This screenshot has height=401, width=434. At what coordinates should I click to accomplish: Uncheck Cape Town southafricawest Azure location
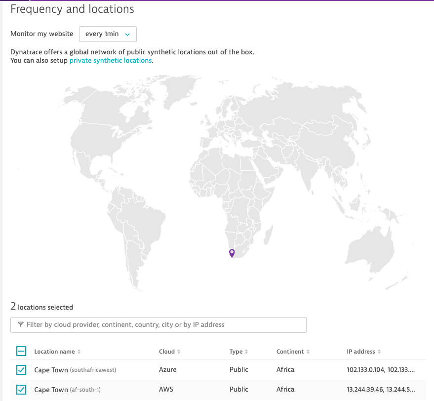tap(21, 370)
